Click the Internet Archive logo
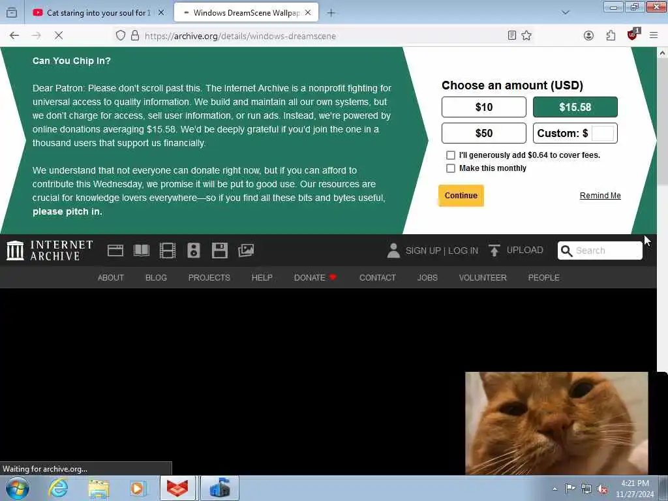668x501 pixels. [x=50, y=250]
